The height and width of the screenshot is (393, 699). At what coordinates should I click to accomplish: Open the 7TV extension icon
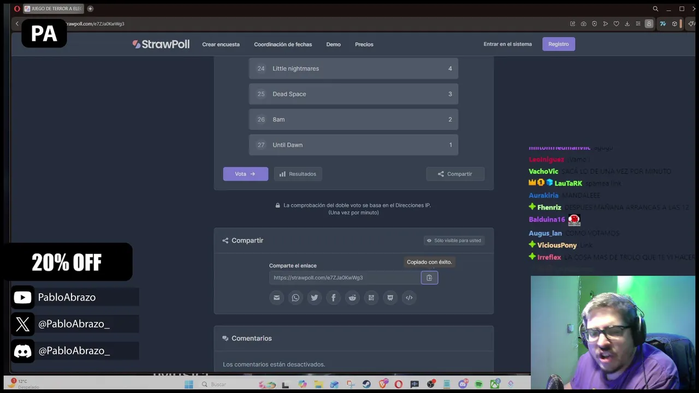662,24
